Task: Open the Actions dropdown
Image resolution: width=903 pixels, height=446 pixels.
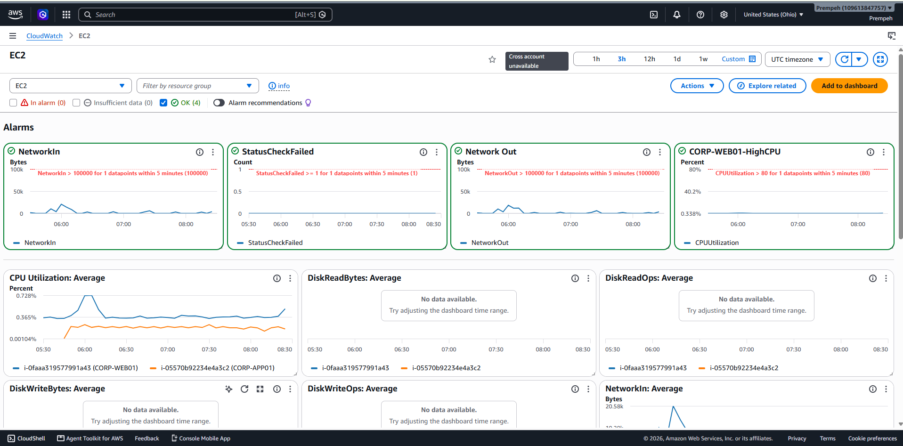Action: point(697,86)
